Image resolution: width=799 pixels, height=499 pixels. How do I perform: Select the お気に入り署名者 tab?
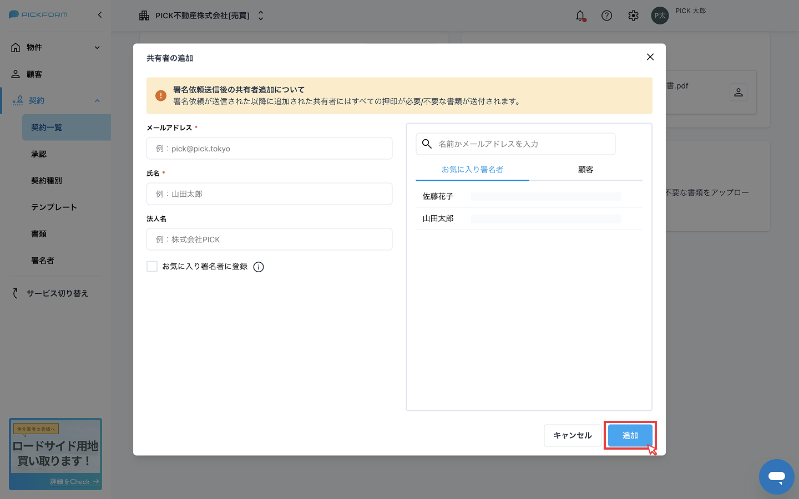[x=472, y=170]
